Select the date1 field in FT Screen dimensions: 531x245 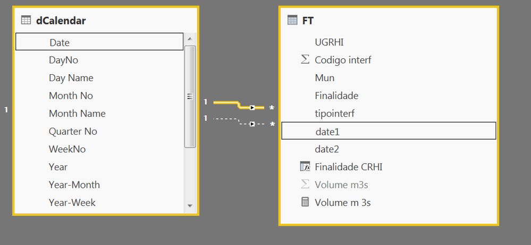(389, 131)
